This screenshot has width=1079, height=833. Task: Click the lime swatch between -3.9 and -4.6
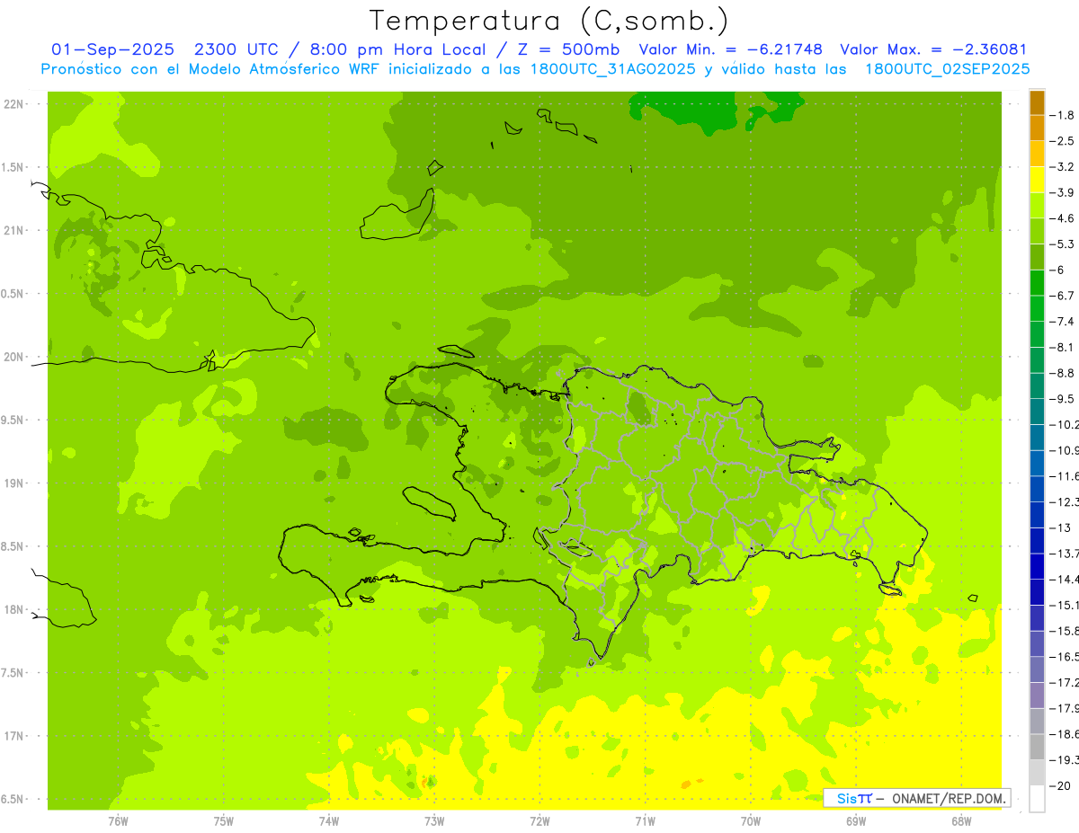(x=1037, y=206)
